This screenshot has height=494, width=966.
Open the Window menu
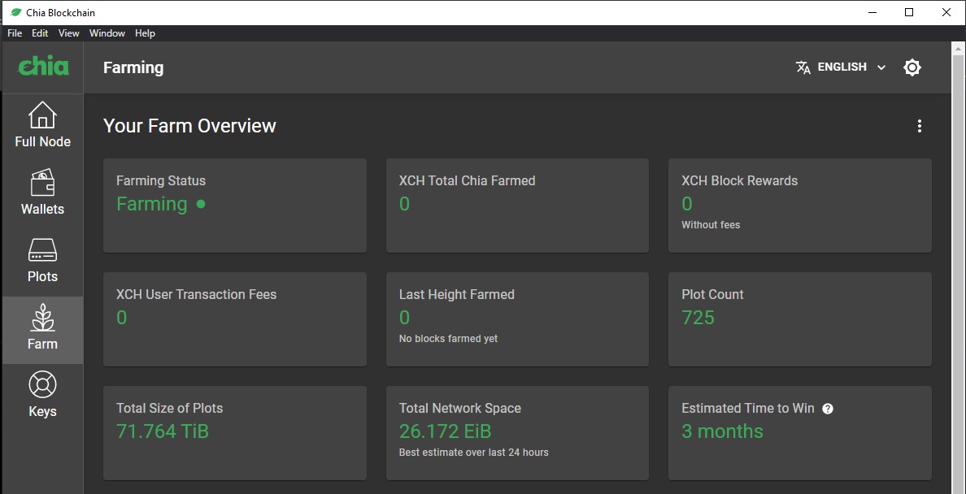pos(107,33)
